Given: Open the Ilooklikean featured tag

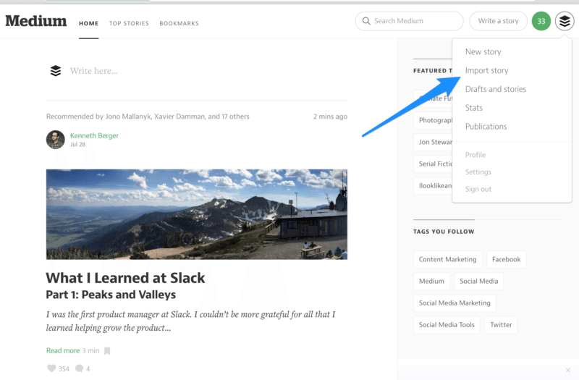Looking at the screenshot, I should (x=433, y=185).
